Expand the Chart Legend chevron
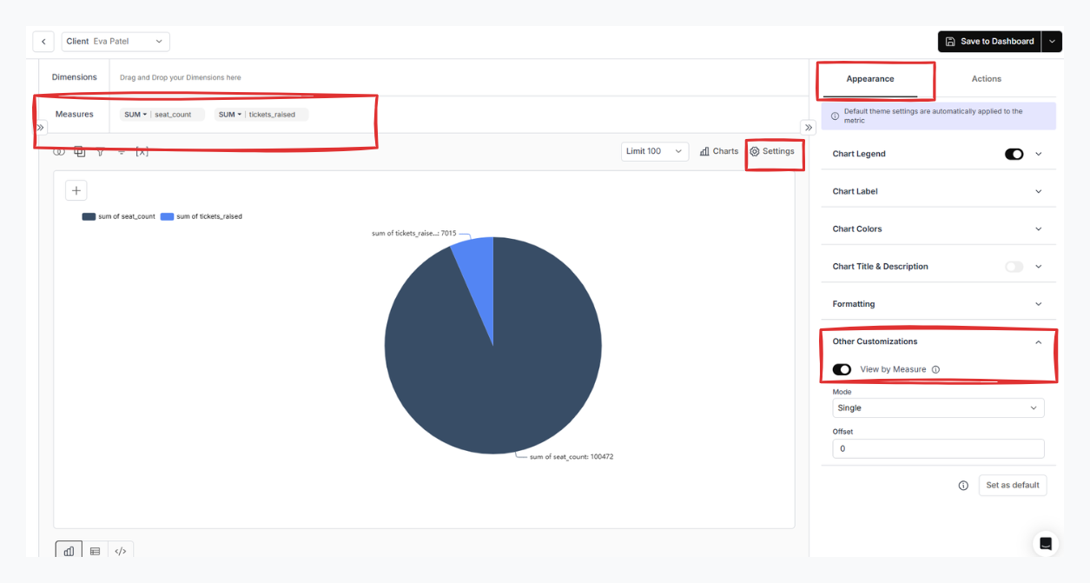 pyautogui.click(x=1039, y=154)
